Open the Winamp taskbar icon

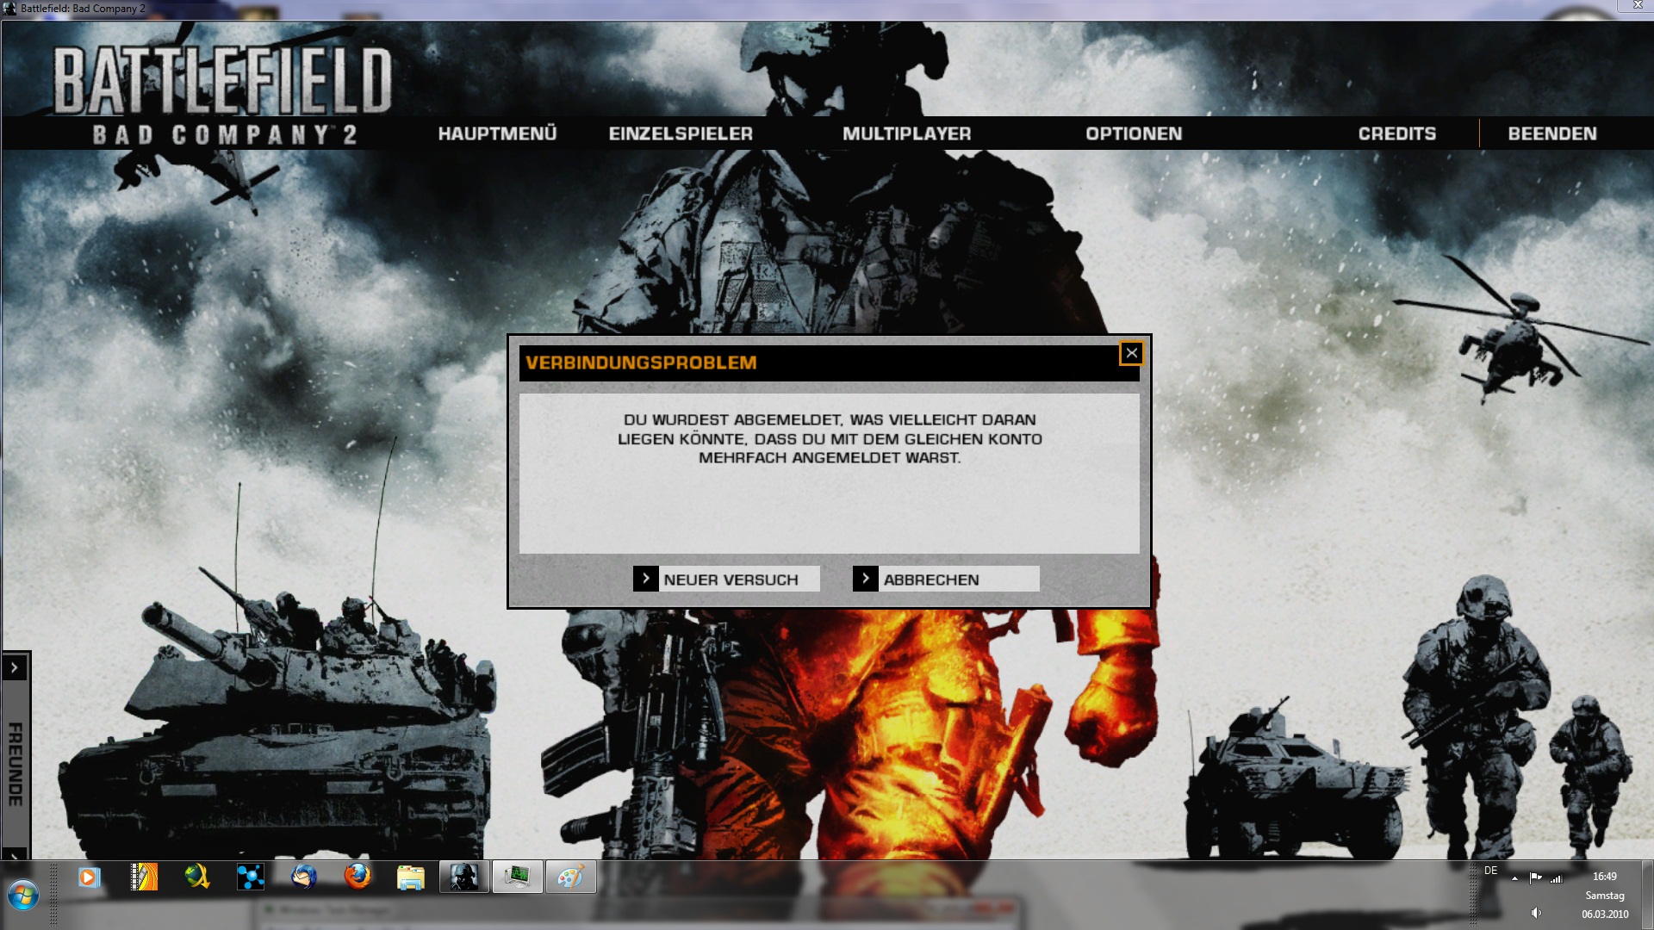pos(144,877)
